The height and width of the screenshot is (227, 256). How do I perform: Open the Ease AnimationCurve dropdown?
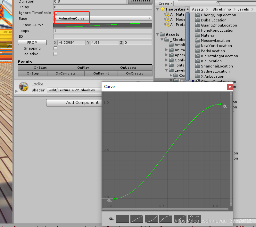click(103, 19)
